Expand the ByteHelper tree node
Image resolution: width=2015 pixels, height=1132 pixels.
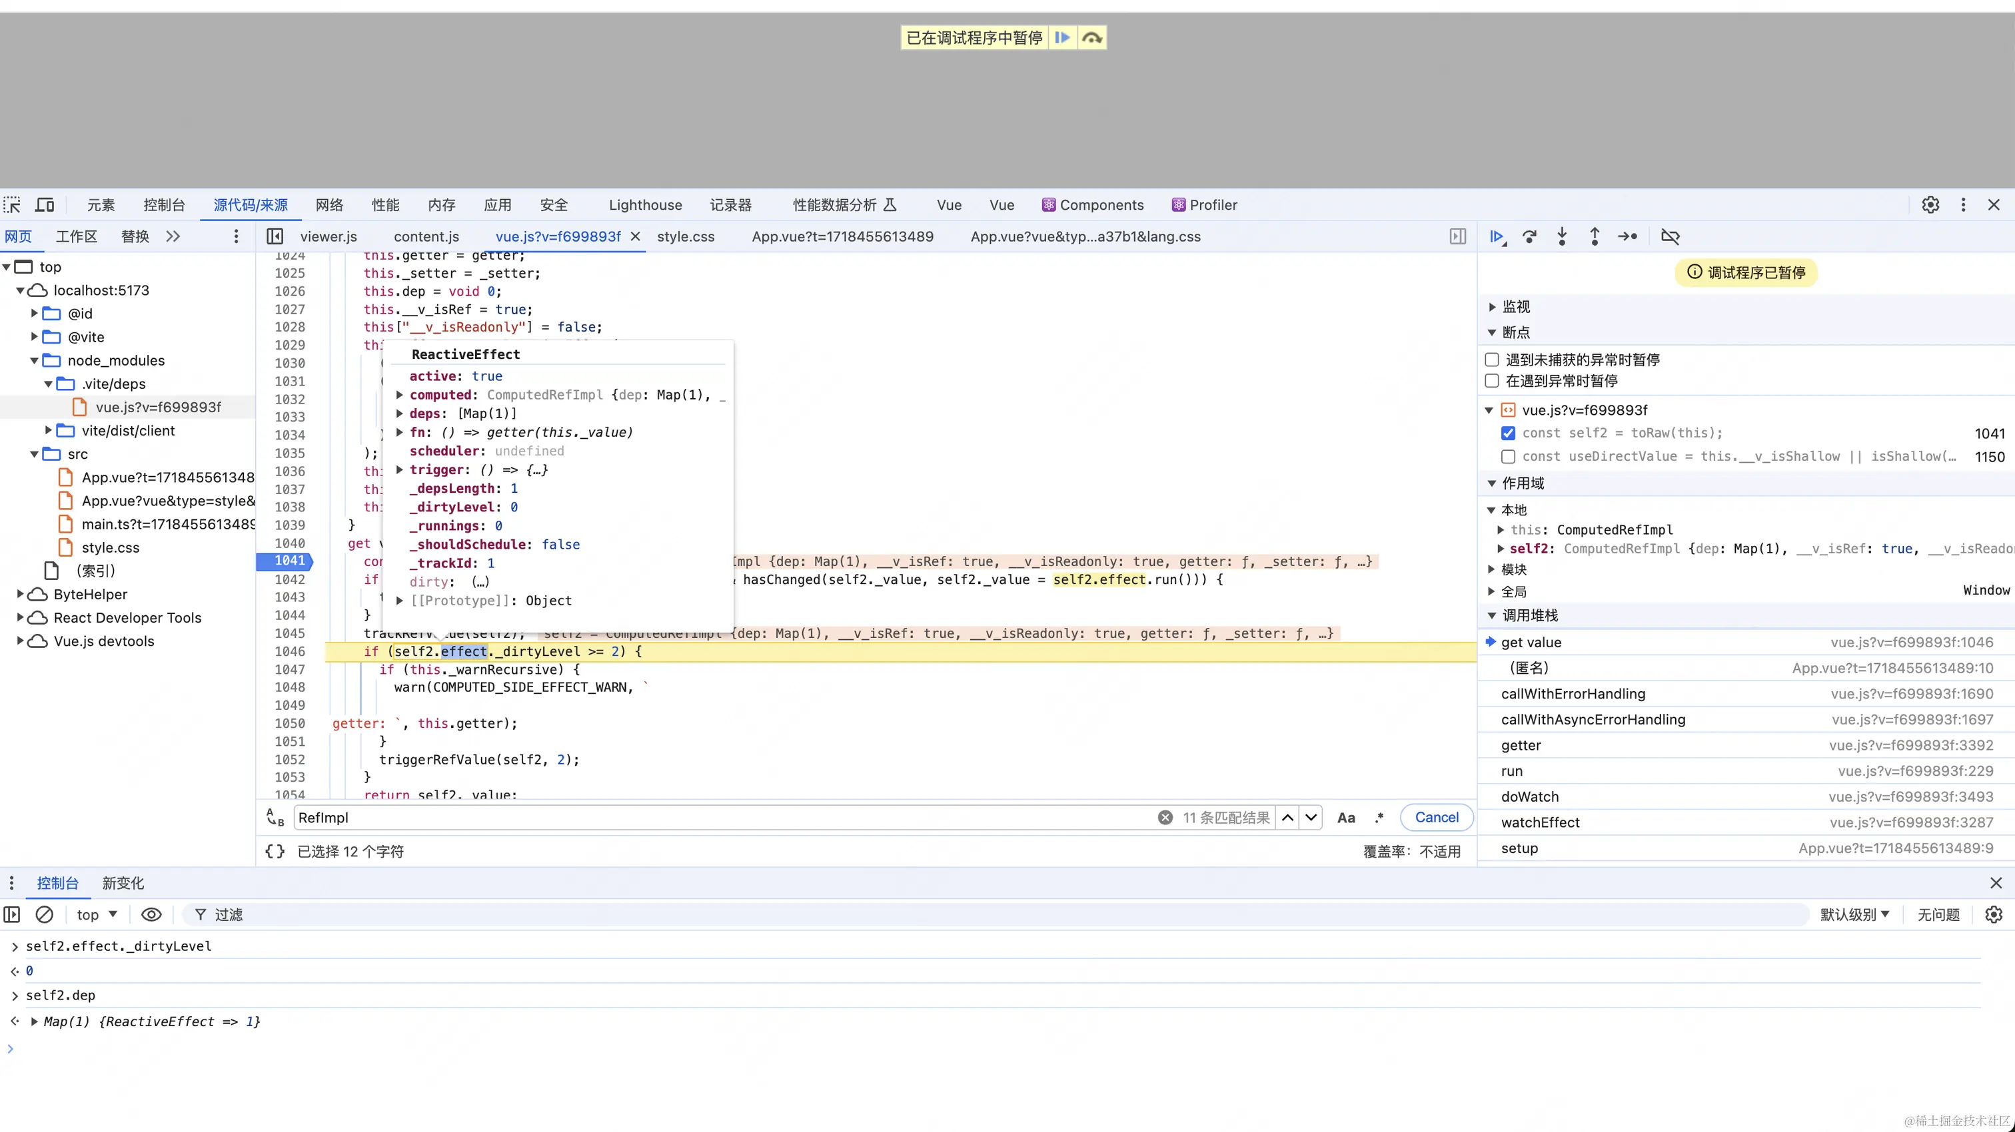(21, 594)
